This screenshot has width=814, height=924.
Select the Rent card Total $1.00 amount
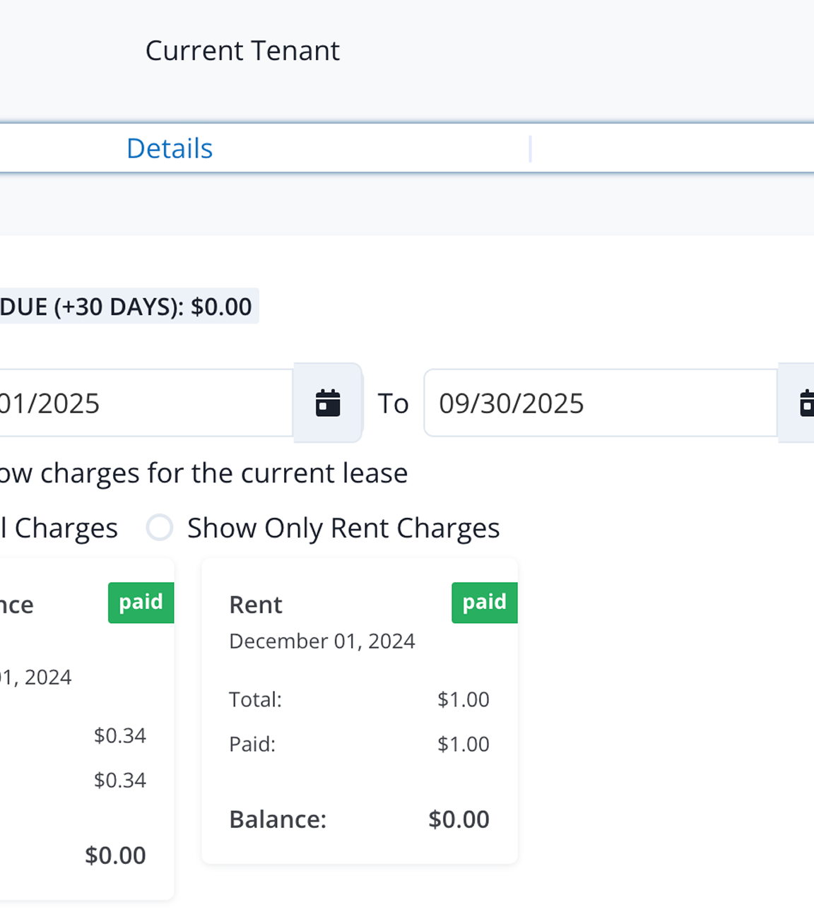click(x=463, y=699)
